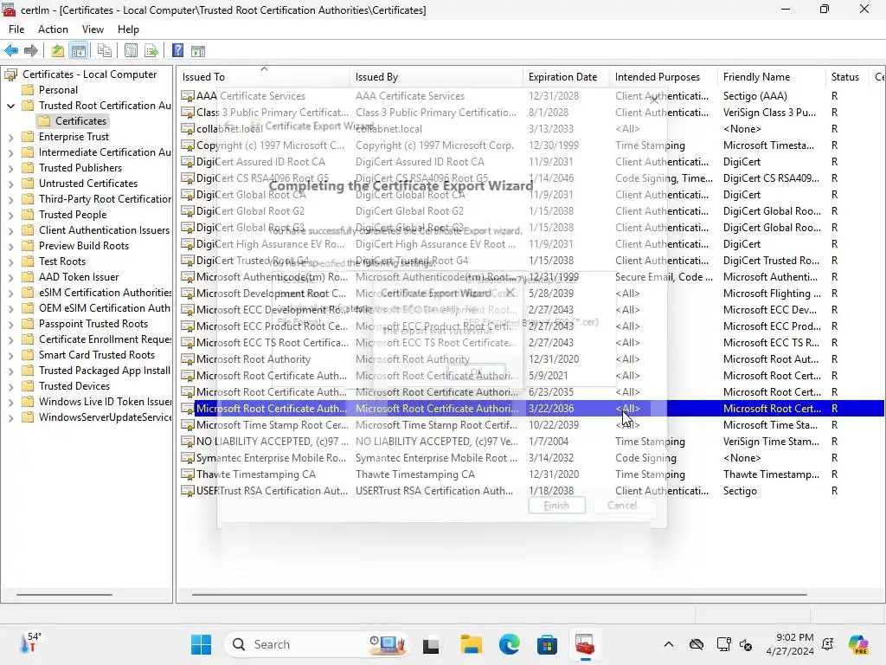Open the Windows Start menu
This screenshot has width=886, height=665.
pos(201,644)
